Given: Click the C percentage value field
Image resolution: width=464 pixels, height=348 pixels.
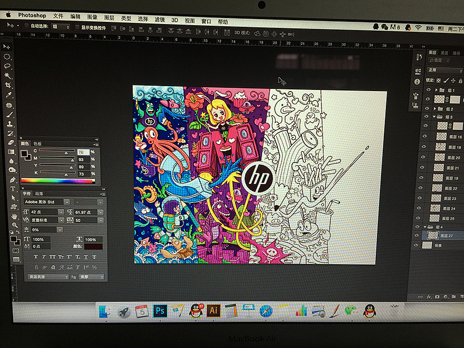Looking at the screenshot, I should click(83, 152).
